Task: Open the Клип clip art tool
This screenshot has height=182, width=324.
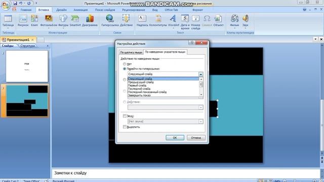Action: click(x=34, y=21)
